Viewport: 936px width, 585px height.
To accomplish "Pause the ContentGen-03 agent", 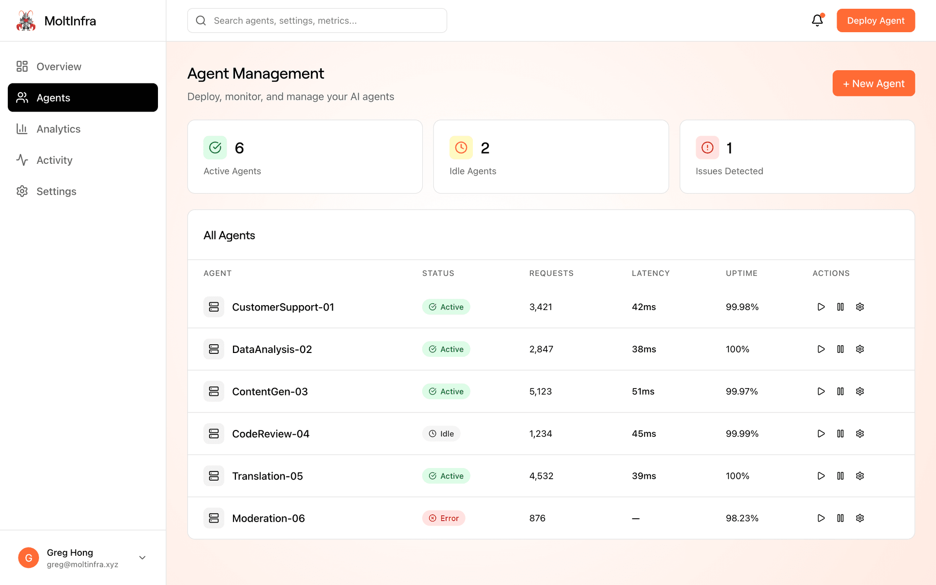I will [x=840, y=391].
